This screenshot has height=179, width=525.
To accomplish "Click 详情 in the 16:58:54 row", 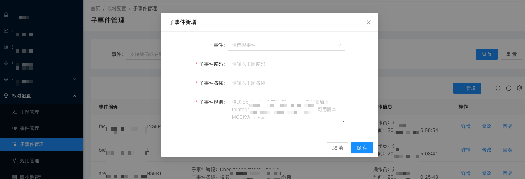I will click(x=466, y=126).
